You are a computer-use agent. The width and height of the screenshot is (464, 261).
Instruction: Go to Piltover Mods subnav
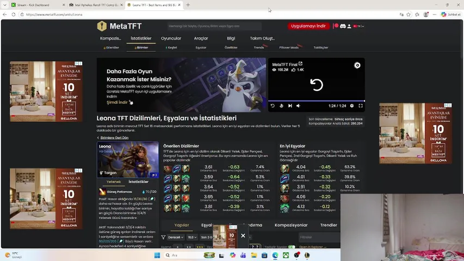click(x=289, y=47)
